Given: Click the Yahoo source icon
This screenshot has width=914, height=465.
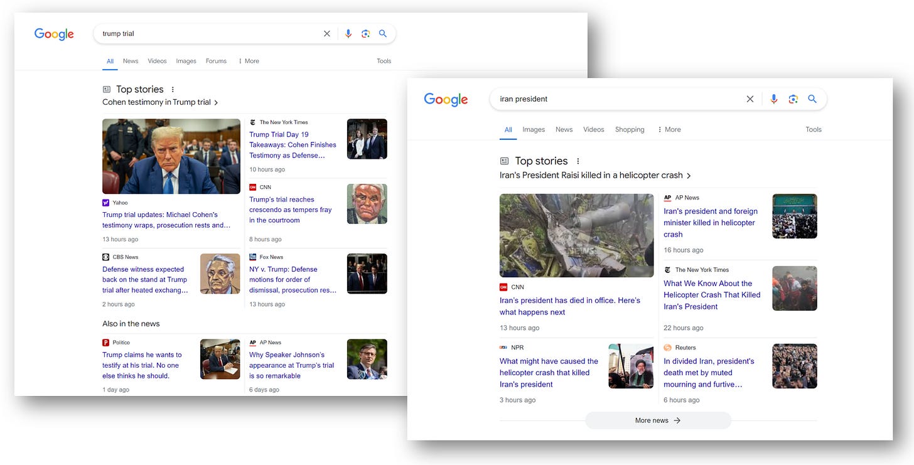Looking at the screenshot, I should point(105,203).
